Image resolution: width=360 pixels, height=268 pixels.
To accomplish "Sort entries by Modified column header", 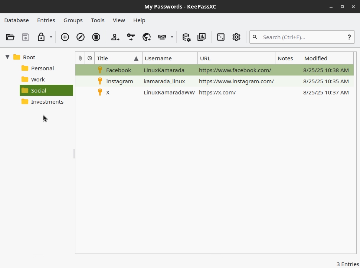I will pos(328,58).
